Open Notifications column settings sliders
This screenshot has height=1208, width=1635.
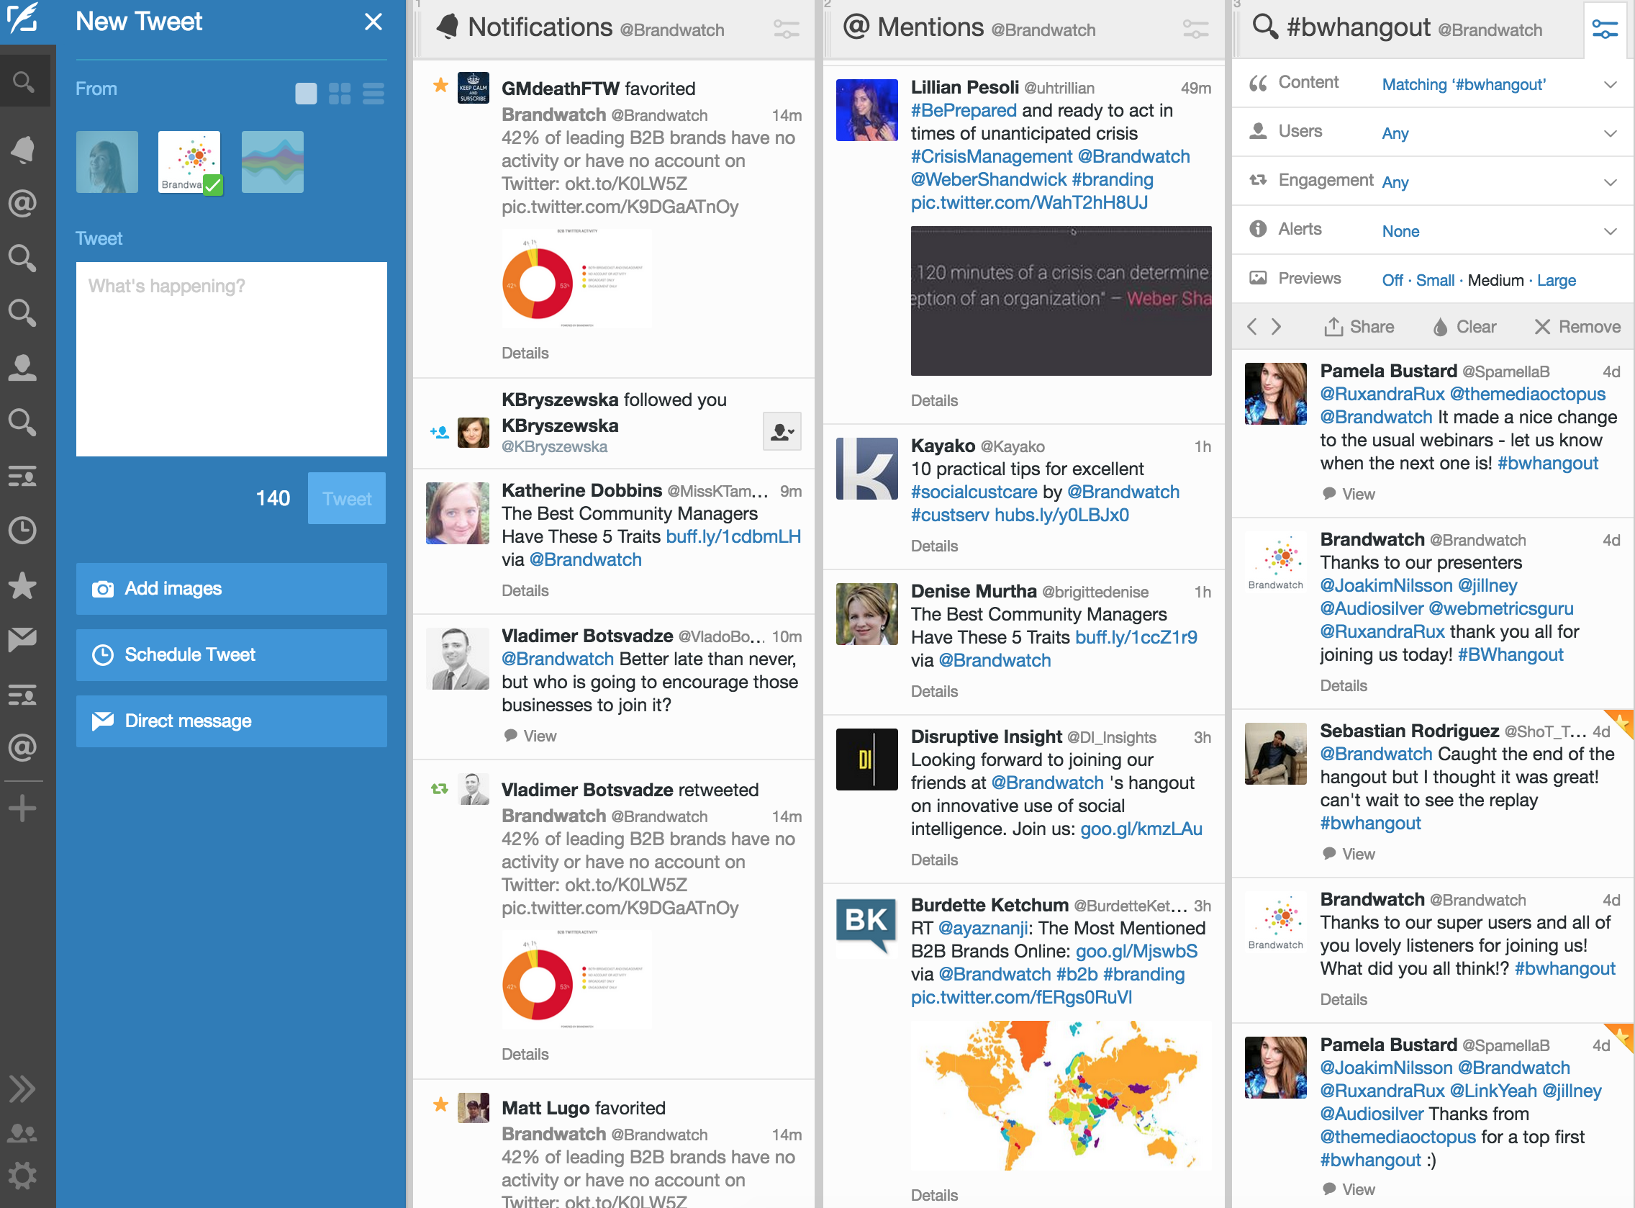click(x=787, y=29)
